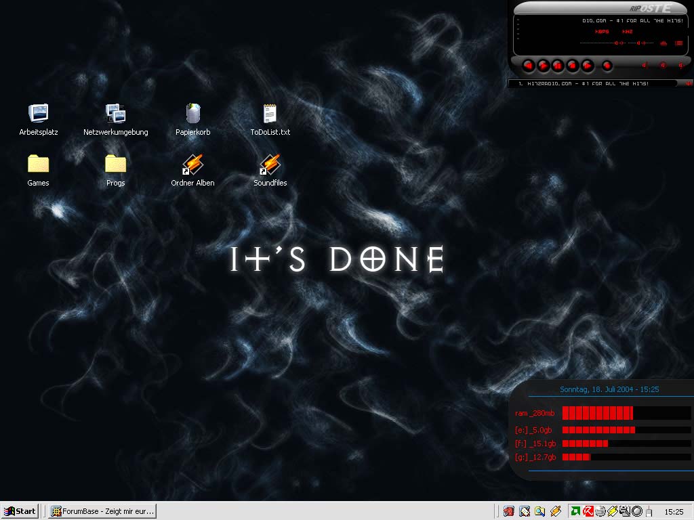Open the Start menu
This screenshot has width=694, height=520.
[20, 511]
